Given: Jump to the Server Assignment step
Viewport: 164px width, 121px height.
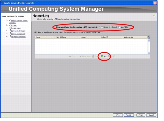Looking at the screenshot, I should (18, 34).
